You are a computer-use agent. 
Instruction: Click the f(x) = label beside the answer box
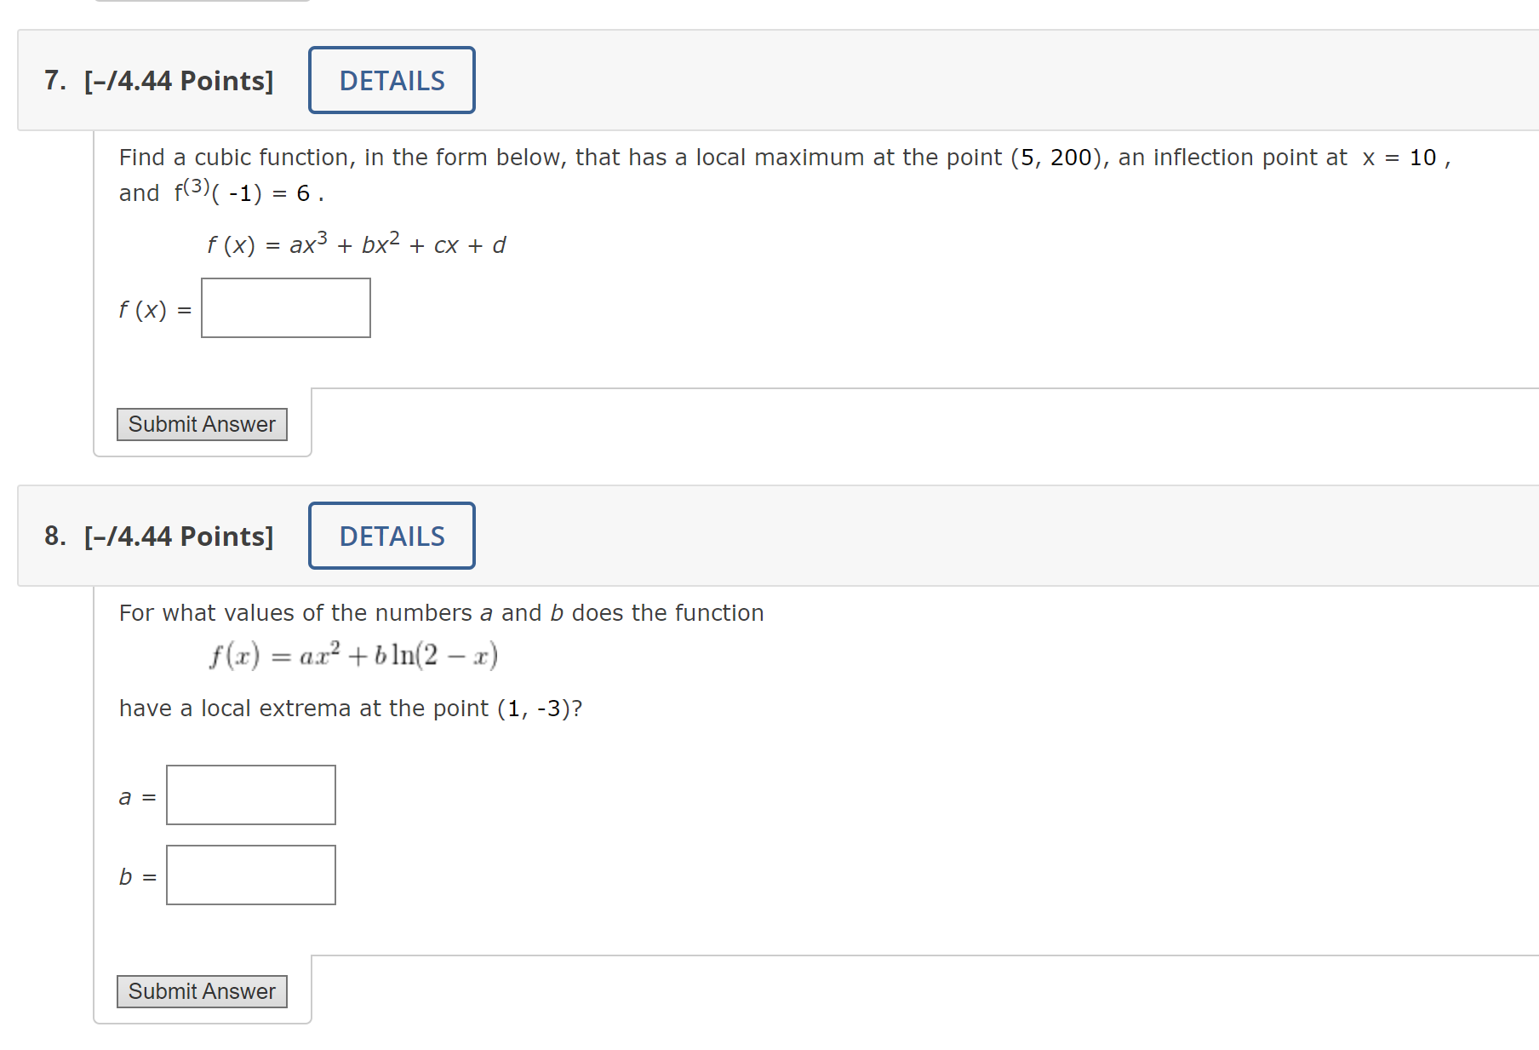pos(153,309)
